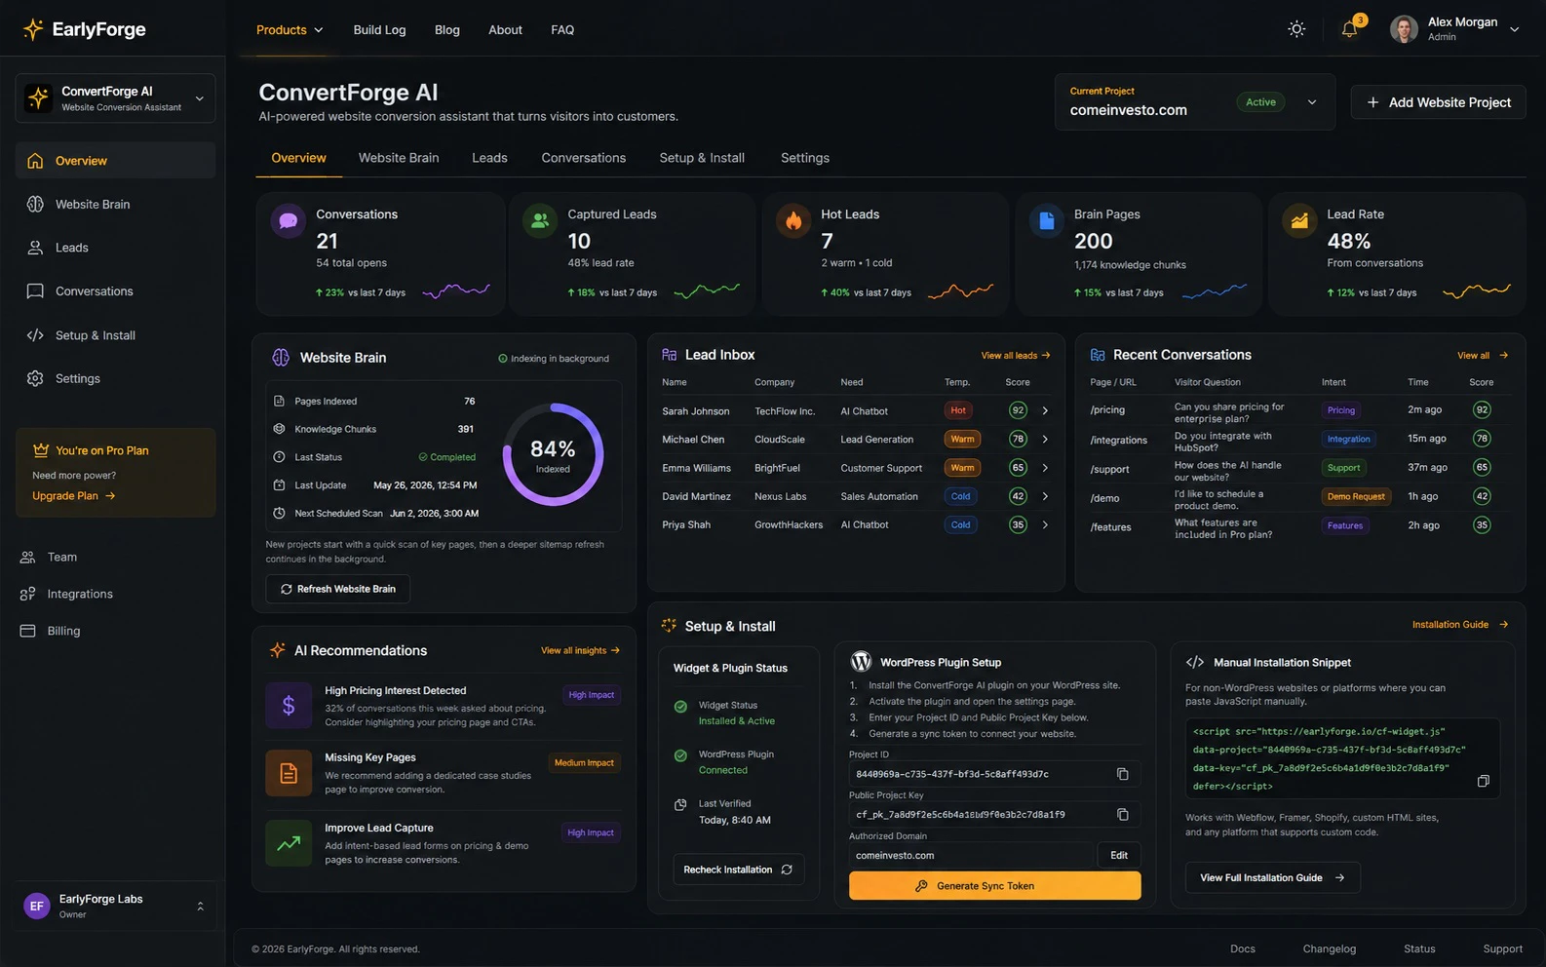The image size is (1546, 967).
Task: Open View all link in Recent Conversations
Action: [1483, 356]
